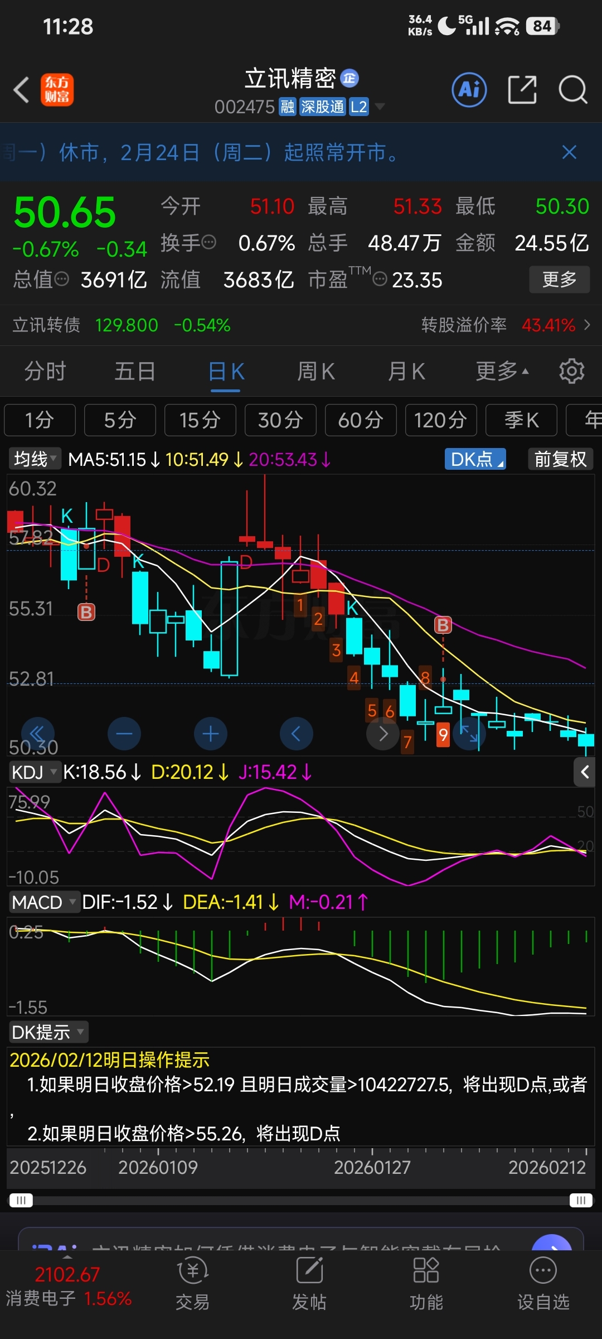Open the KDJ indicator dropdown
This screenshot has height=1339, width=602.
35,772
